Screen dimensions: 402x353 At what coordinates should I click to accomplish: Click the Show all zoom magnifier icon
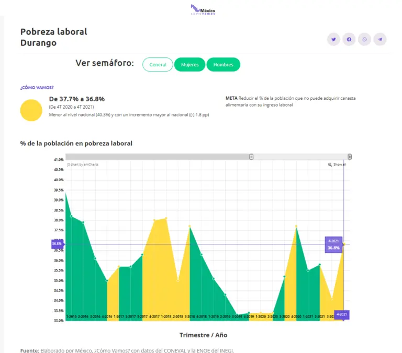(x=330, y=164)
